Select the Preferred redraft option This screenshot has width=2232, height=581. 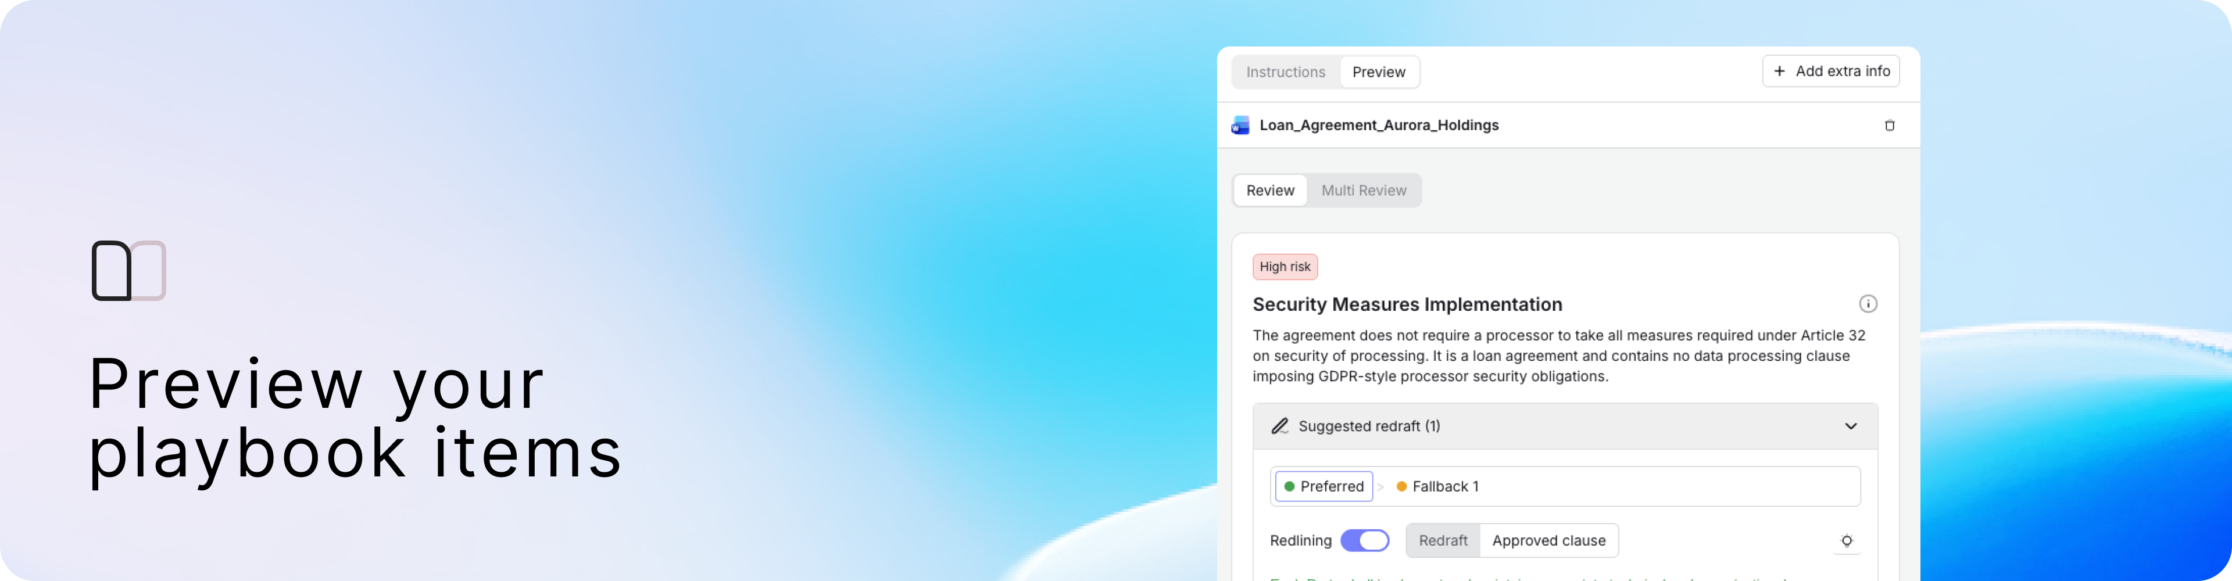1324,487
